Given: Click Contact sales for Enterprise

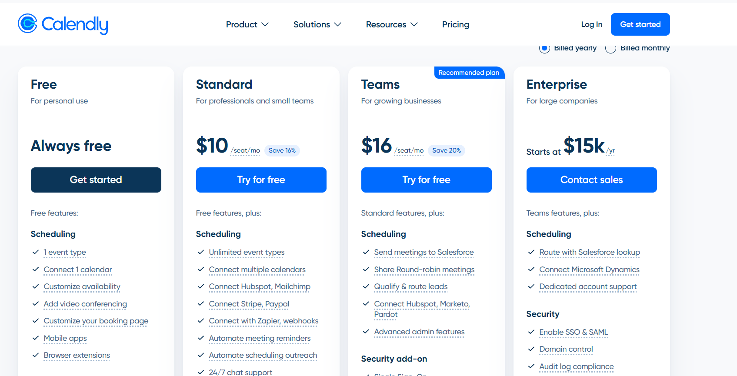Looking at the screenshot, I should (591, 180).
